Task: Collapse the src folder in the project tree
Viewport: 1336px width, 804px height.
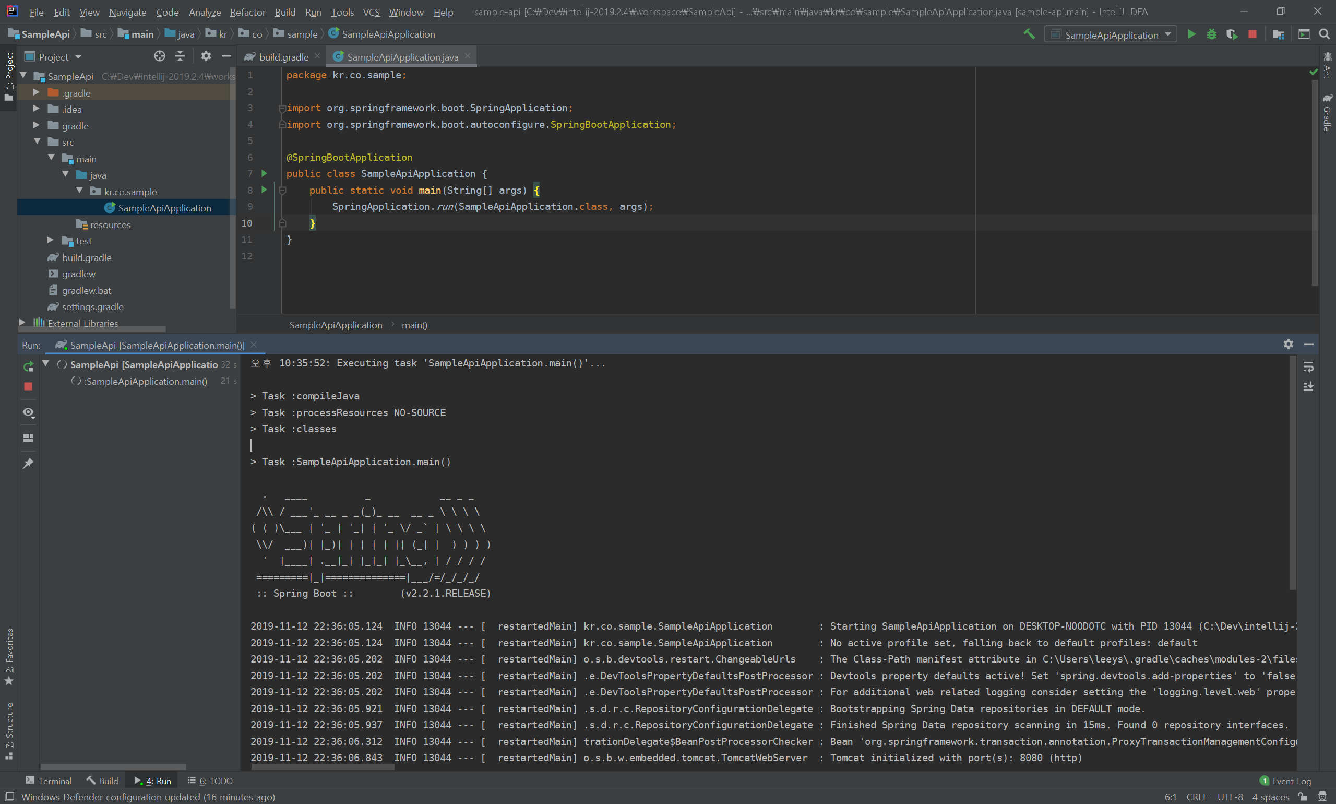Action: [x=37, y=142]
